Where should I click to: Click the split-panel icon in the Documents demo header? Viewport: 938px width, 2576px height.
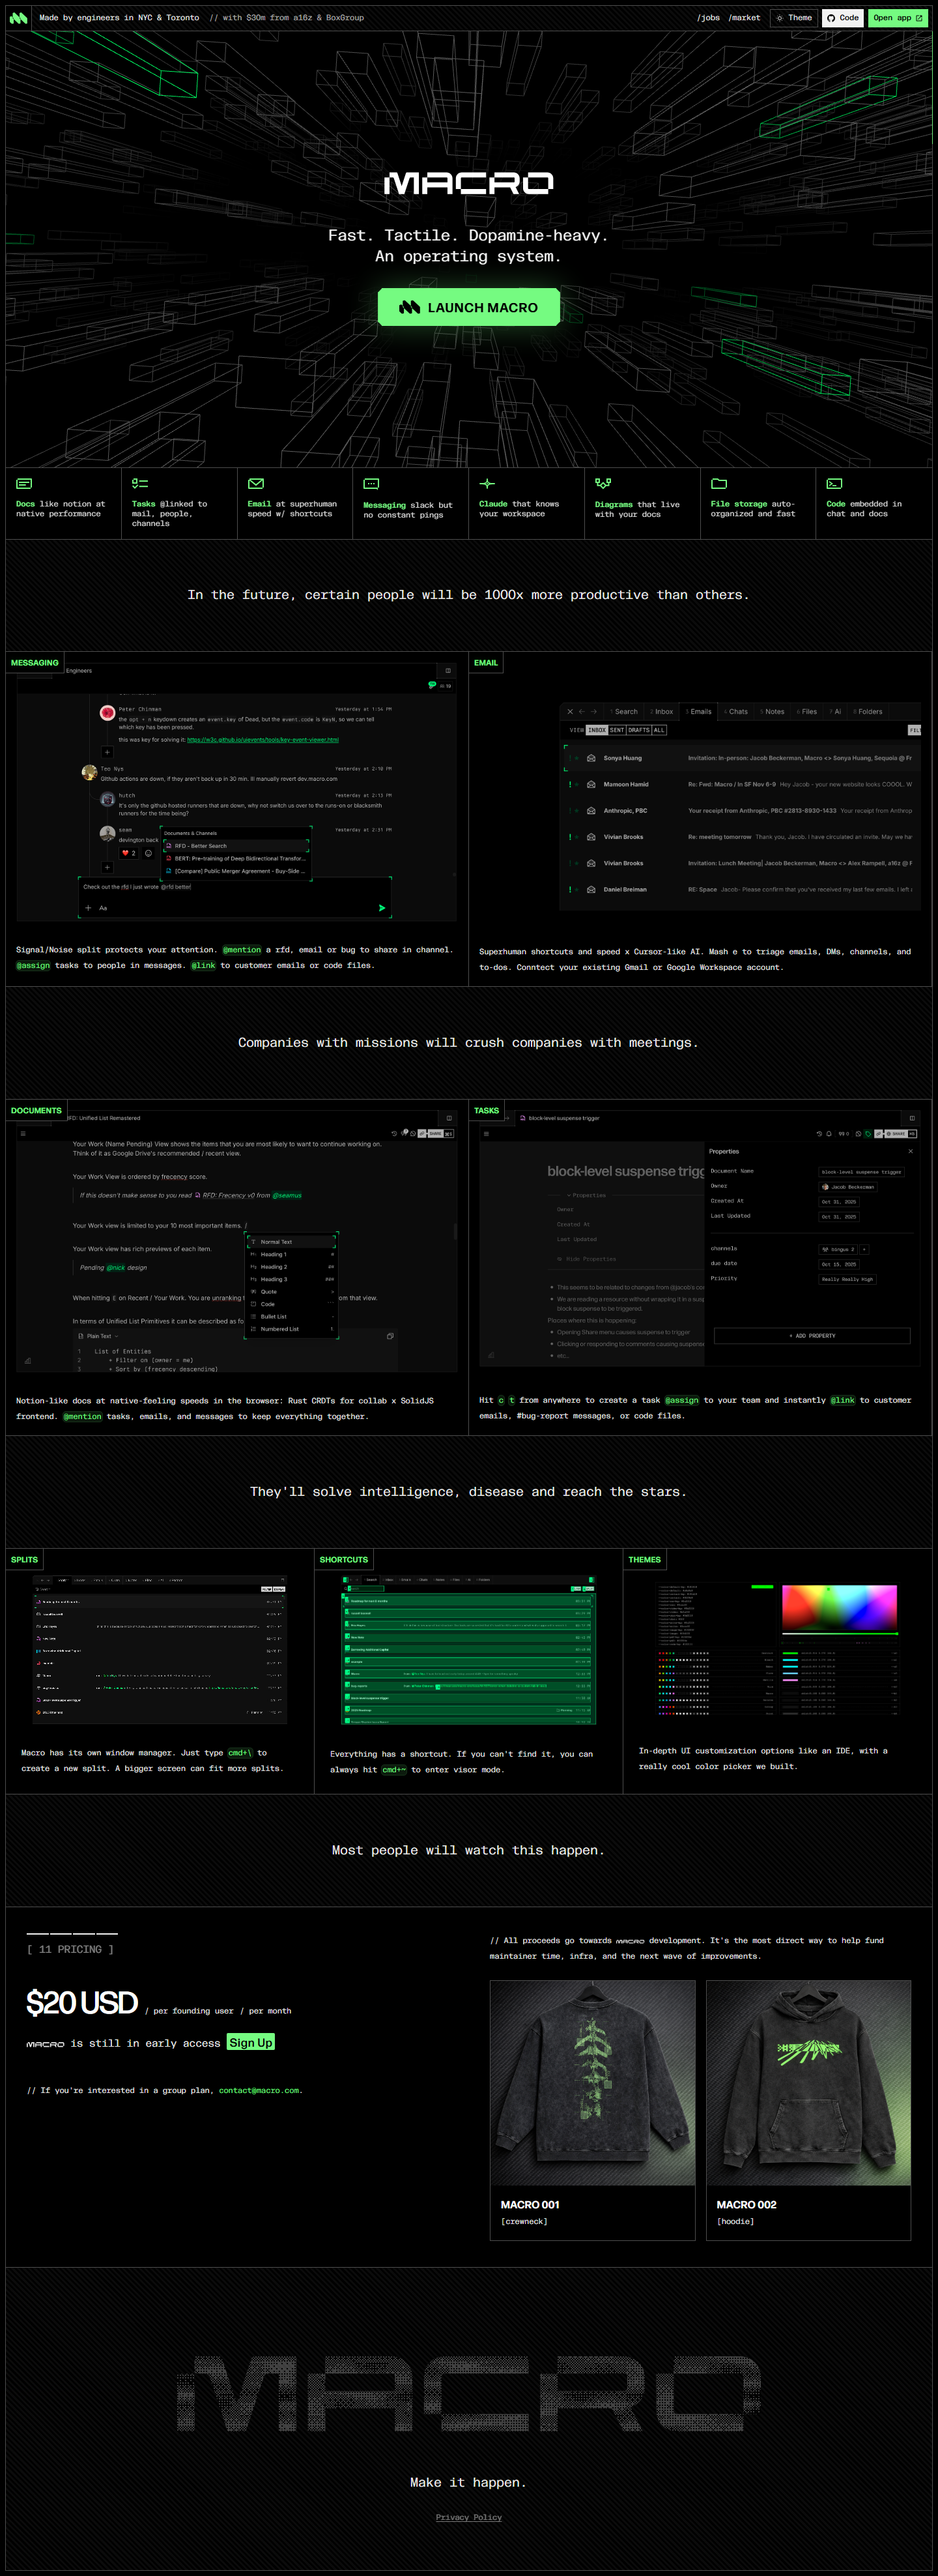pos(449,1118)
